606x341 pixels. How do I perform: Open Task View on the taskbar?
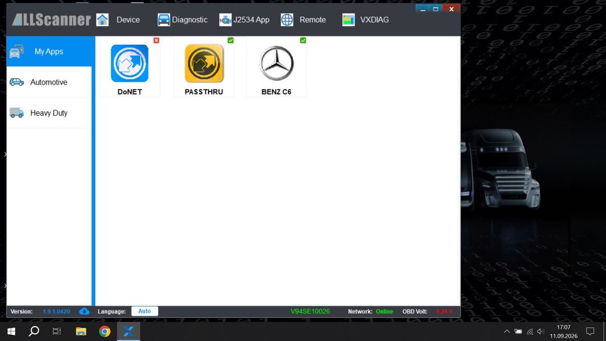[x=56, y=331]
